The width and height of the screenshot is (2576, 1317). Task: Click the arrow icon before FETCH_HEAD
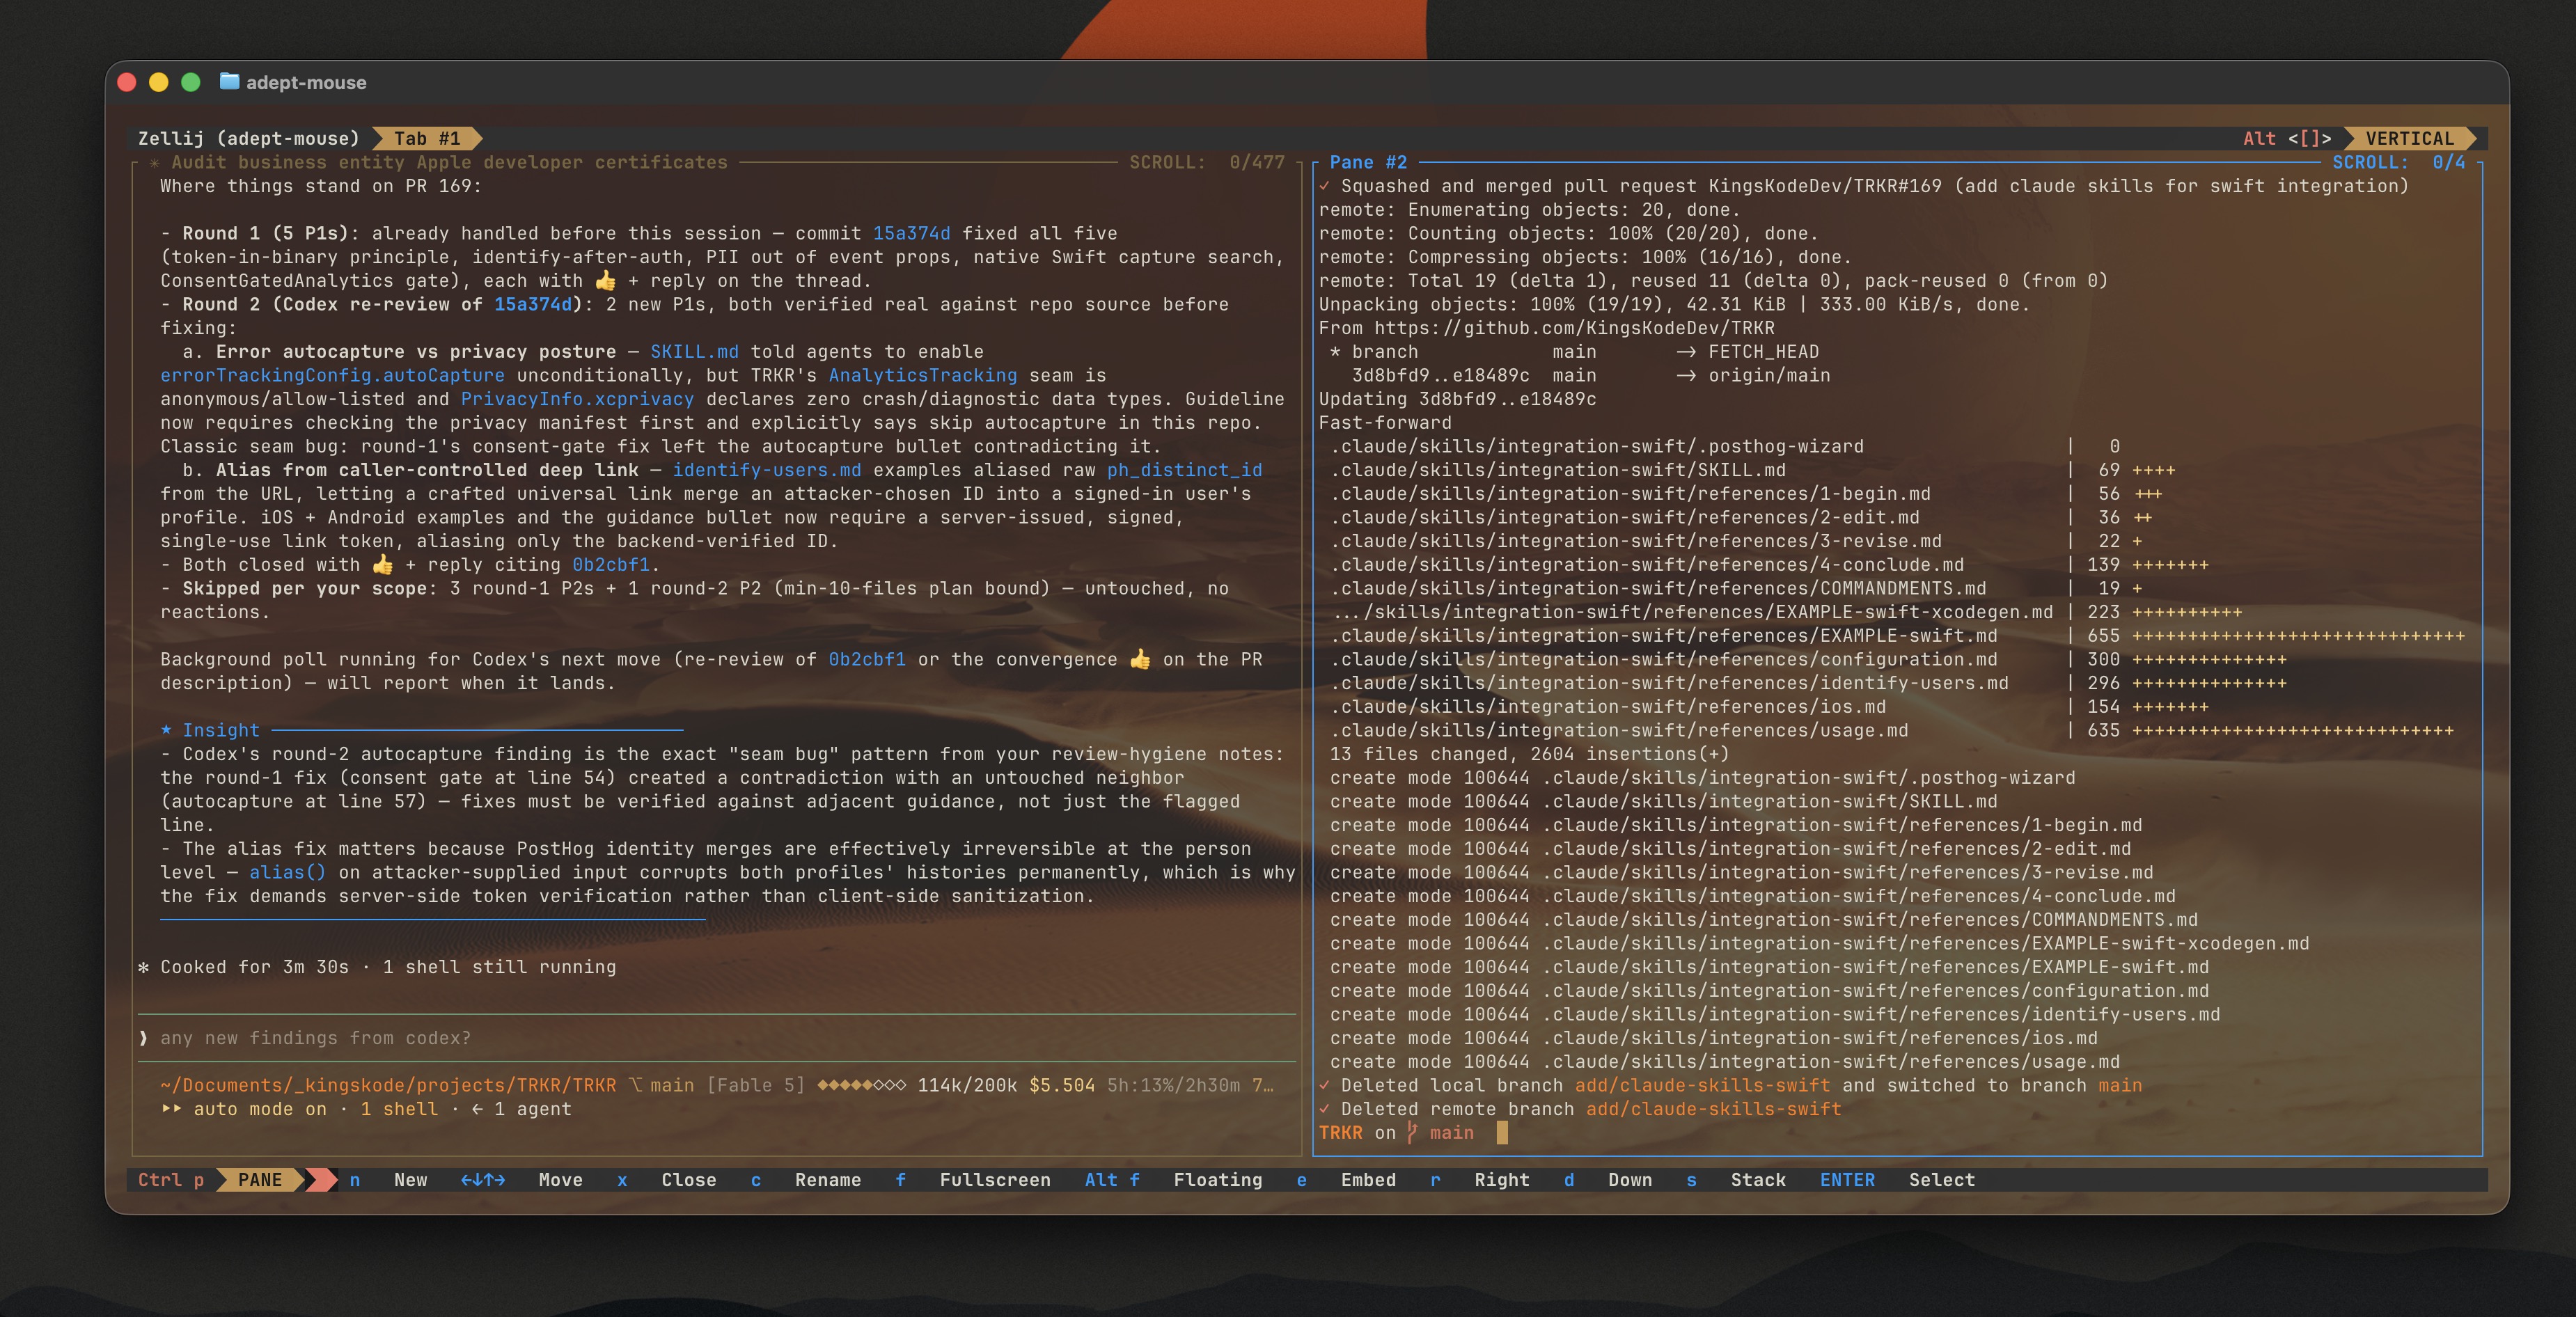[x=1686, y=351]
